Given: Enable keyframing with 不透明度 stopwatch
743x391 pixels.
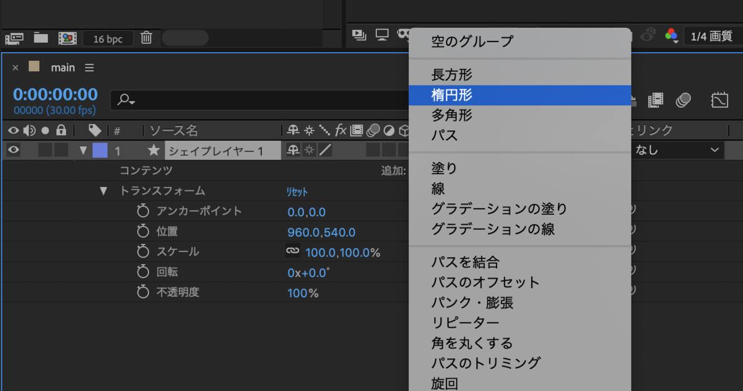Looking at the screenshot, I should 143,292.
